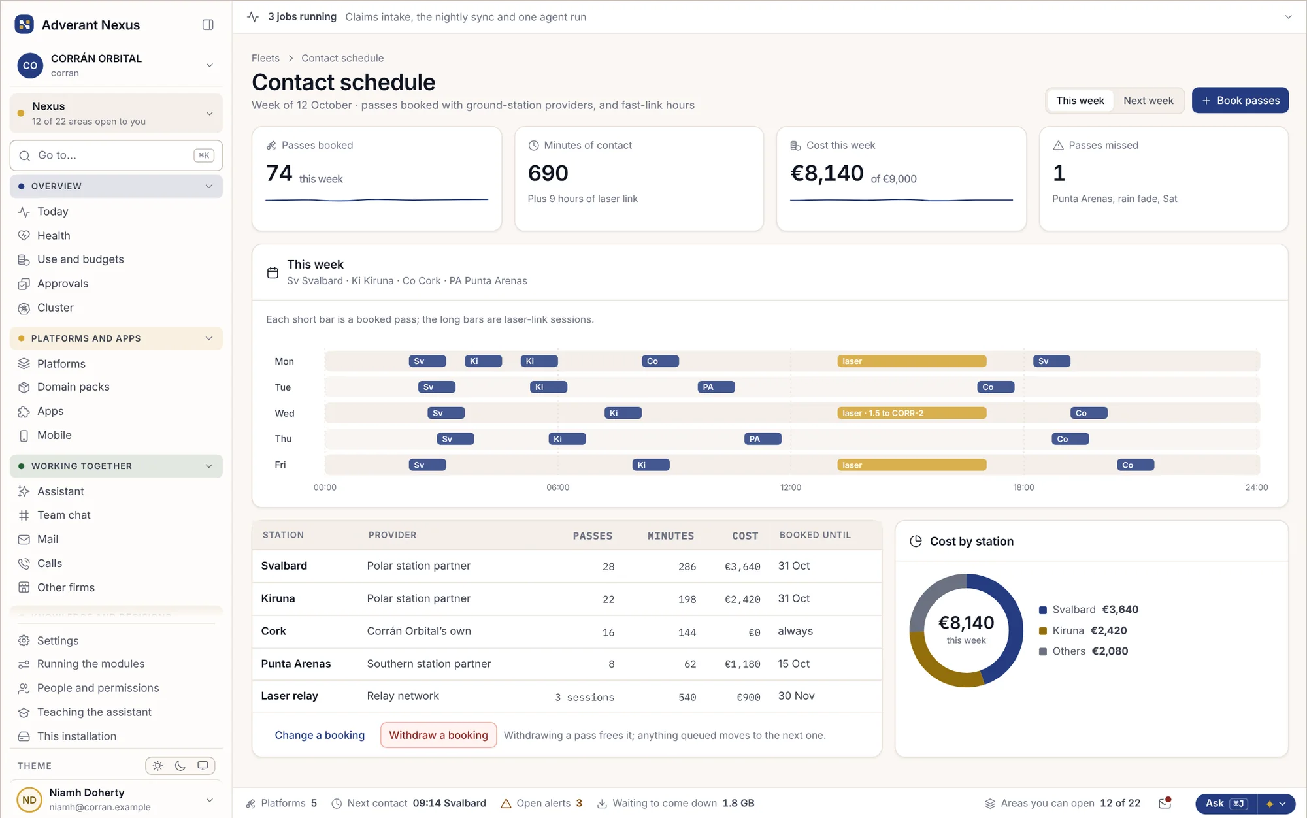
Task: Open Mobile via its phone icon
Action: (x=24, y=436)
